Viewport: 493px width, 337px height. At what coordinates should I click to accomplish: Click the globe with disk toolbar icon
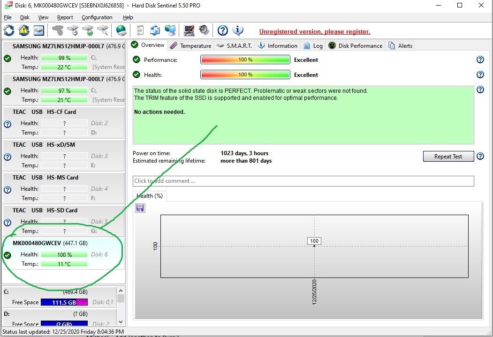click(x=121, y=31)
